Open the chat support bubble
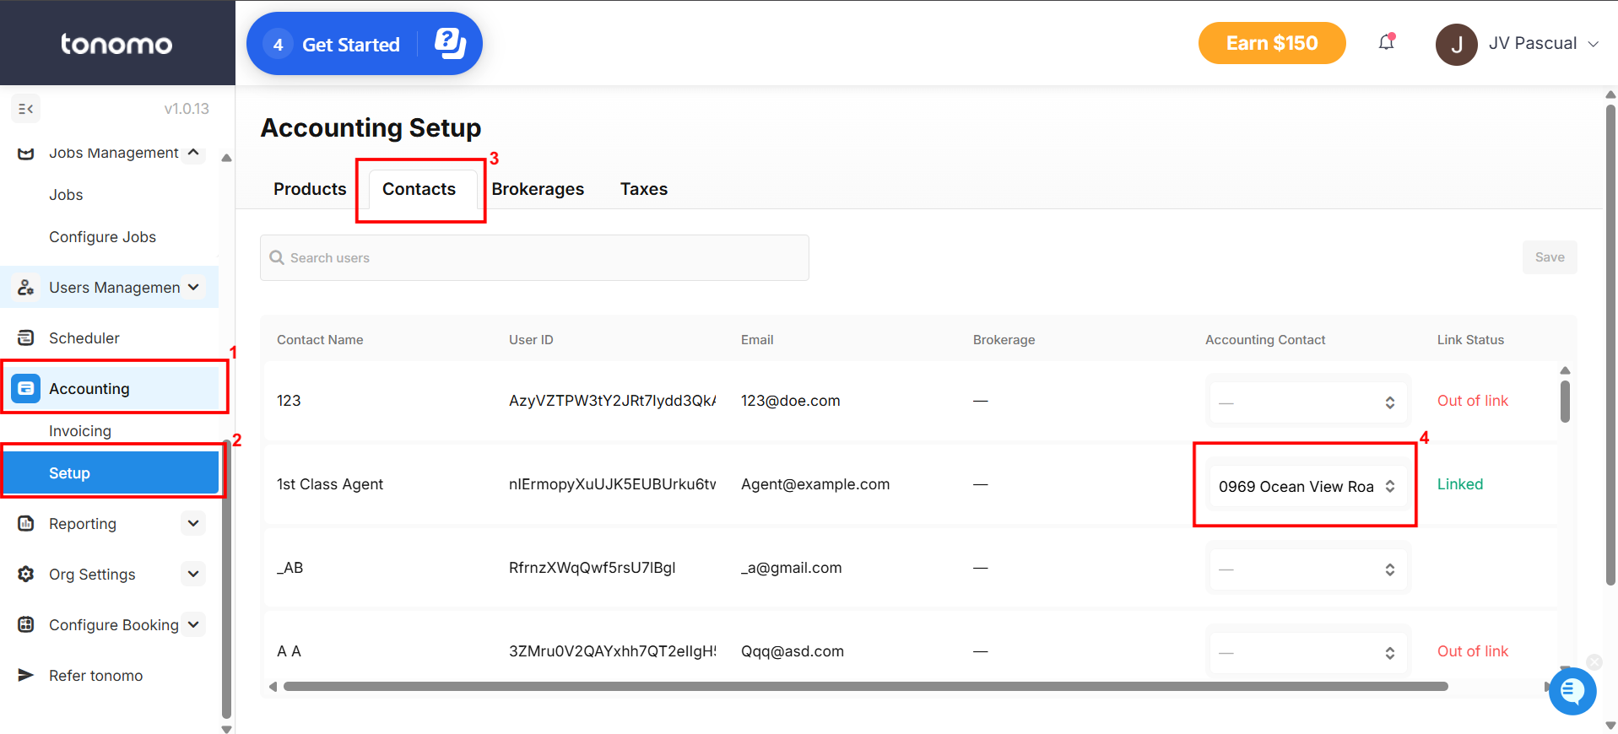Image resolution: width=1618 pixels, height=734 pixels. tap(1572, 691)
